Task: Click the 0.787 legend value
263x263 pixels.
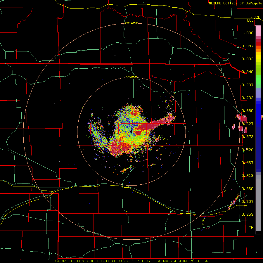Action: pyautogui.click(x=248, y=85)
